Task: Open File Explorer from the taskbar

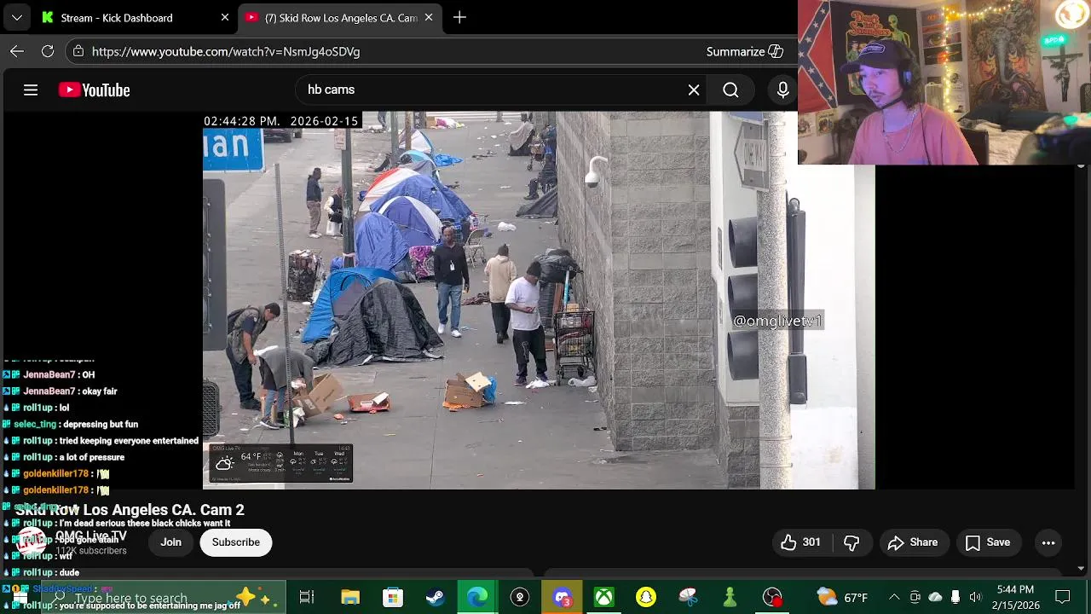Action: pyautogui.click(x=350, y=597)
